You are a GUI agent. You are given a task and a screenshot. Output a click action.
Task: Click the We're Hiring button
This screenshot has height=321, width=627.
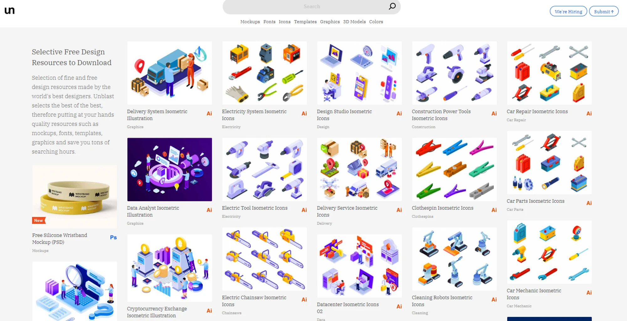coord(568,11)
